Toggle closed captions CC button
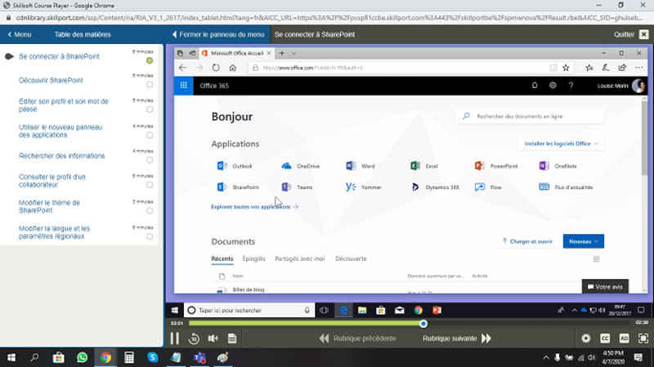 click(605, 338)
